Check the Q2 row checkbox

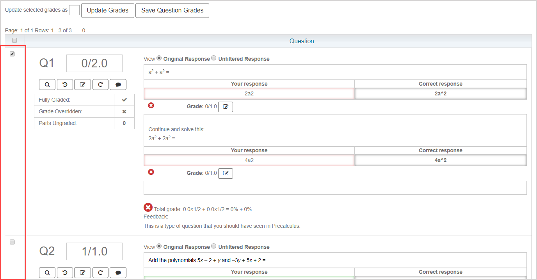[x=12, y=242]
